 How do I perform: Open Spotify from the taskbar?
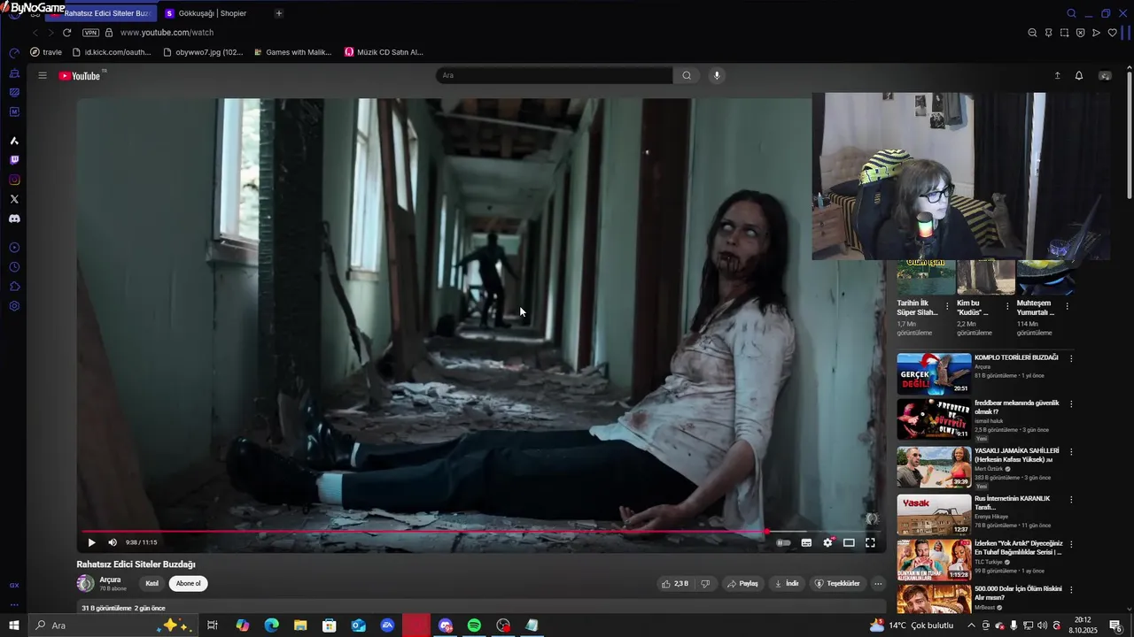coord(474,625)
